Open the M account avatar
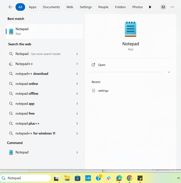 (163, 7)
